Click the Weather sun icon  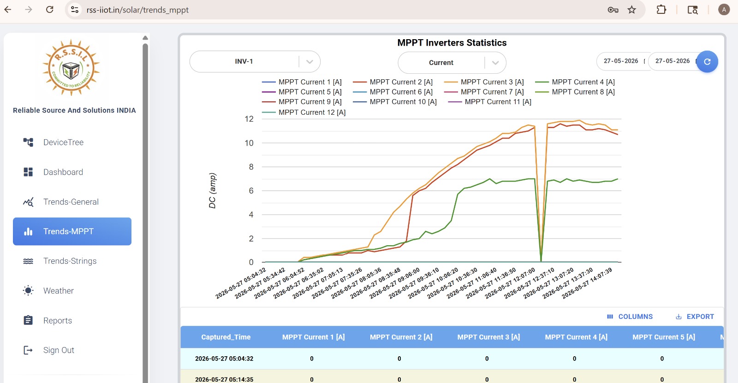[x=28, y=291]
